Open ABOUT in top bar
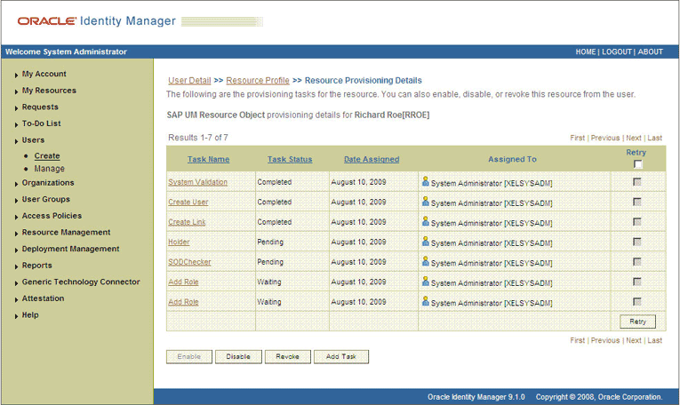The height and width of the screenshot is (405, 680). (650, 52)
